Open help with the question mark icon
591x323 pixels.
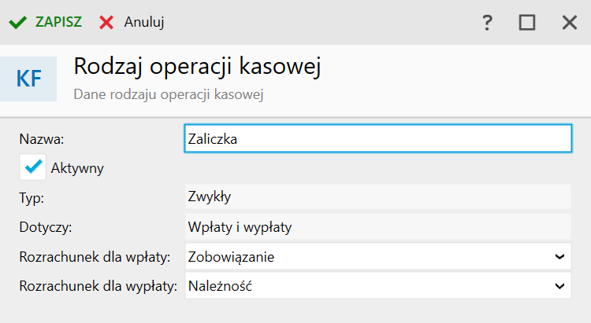(487, 23)
